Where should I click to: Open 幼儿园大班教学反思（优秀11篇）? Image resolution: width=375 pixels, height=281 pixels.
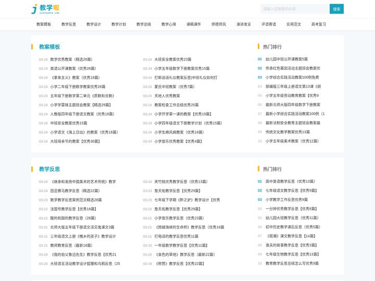click(x=292, y=218)
